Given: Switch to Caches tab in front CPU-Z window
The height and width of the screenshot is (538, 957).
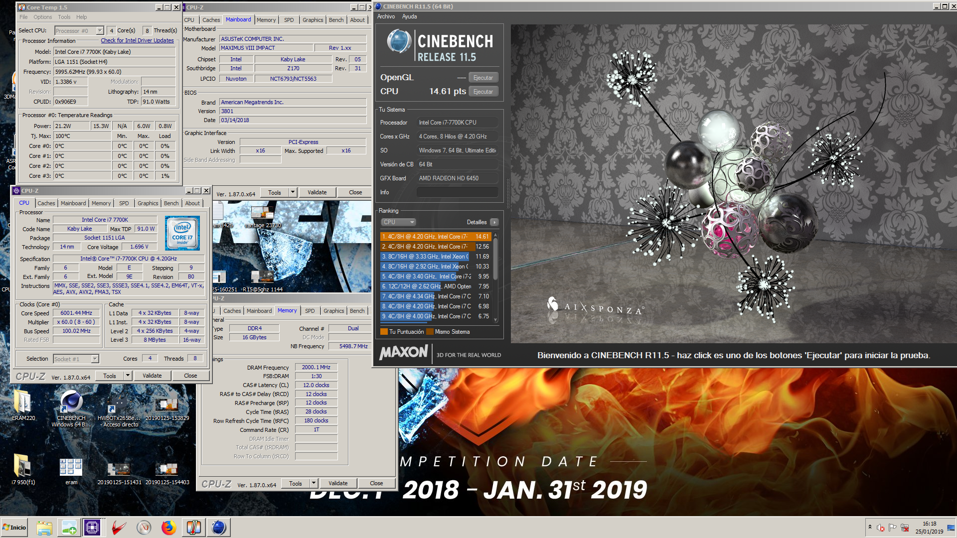Looking at the screenshot, I should point(46,203).
